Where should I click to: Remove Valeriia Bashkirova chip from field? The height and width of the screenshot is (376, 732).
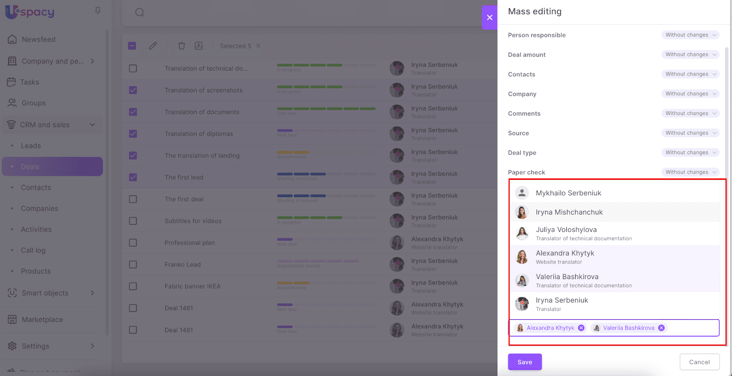[x=661, y=328]
